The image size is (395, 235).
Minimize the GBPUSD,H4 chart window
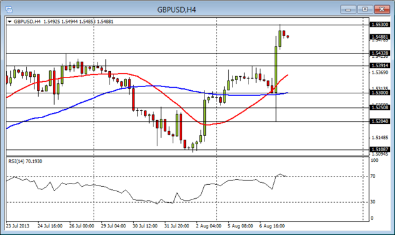pyautogui.click(x=348, y=10)
